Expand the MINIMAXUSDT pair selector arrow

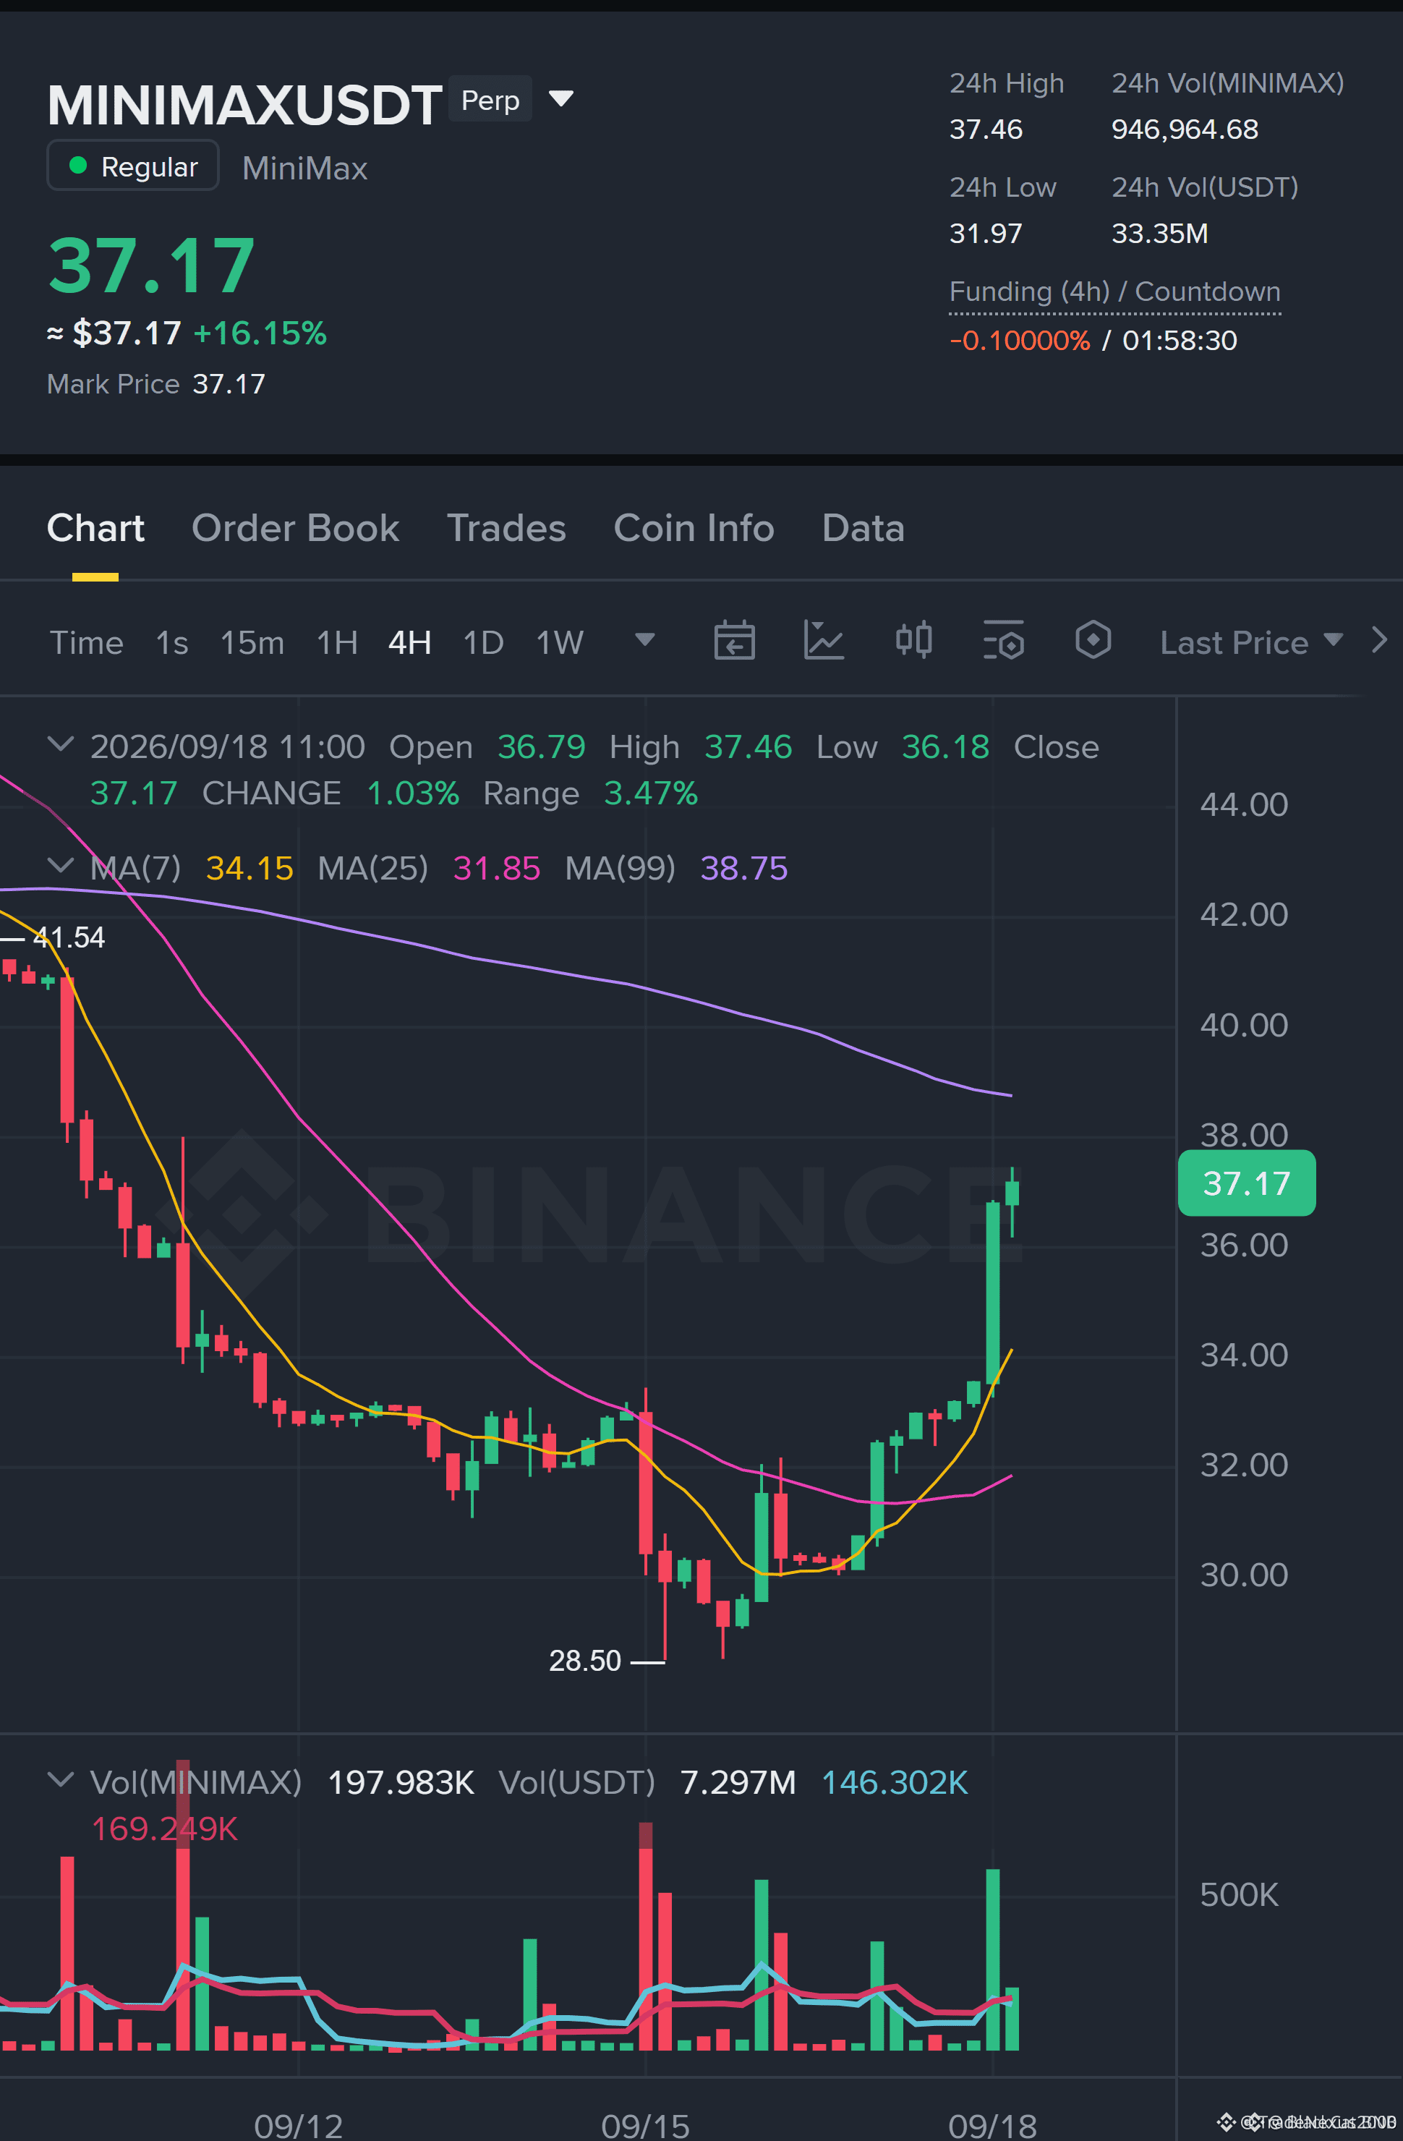click(561, 98)
